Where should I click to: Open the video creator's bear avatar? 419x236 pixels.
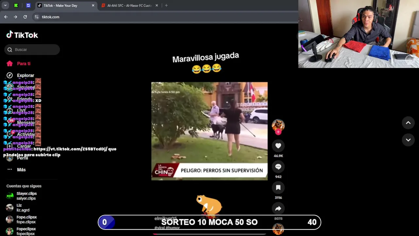278,125
